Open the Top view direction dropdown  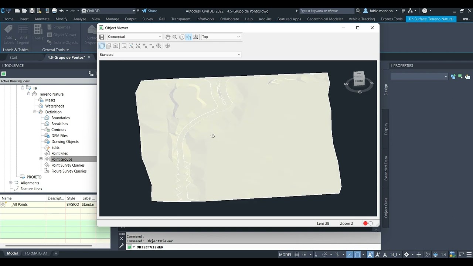pos(221,37)
